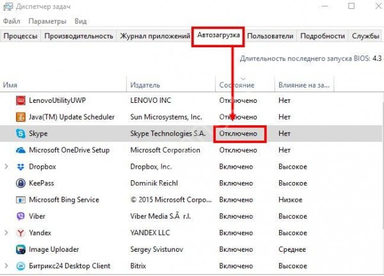Sort by the Имя column header
Screen dimensions: 384x276
click(x=63, y=85)
